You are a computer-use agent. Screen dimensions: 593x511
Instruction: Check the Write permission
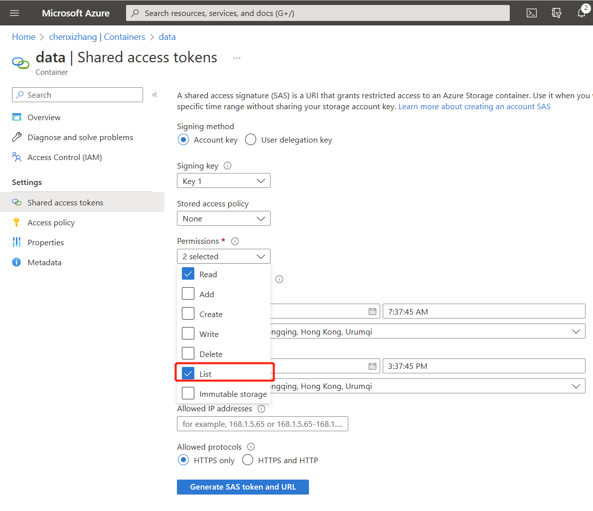pos(188,333)
